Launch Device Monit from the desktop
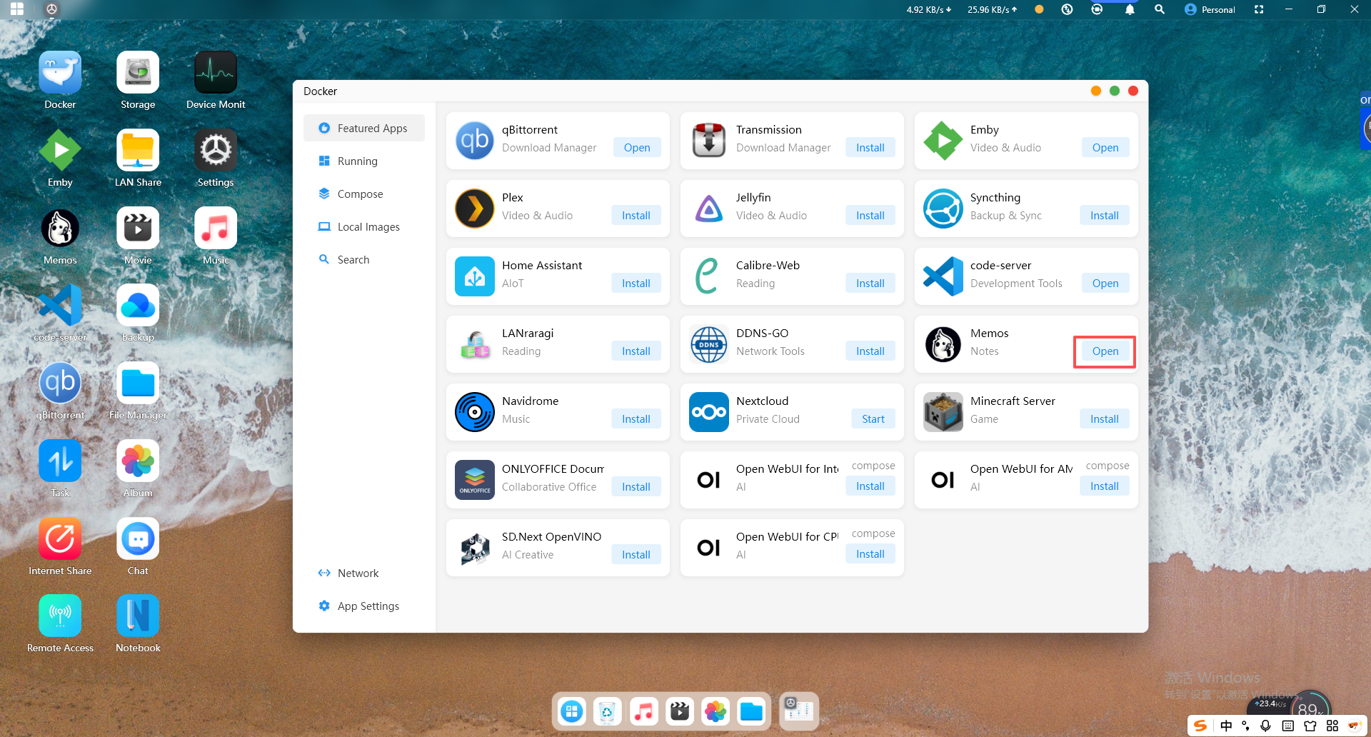The width and height of the screenshot is (1371, 737). pos(216,73)
